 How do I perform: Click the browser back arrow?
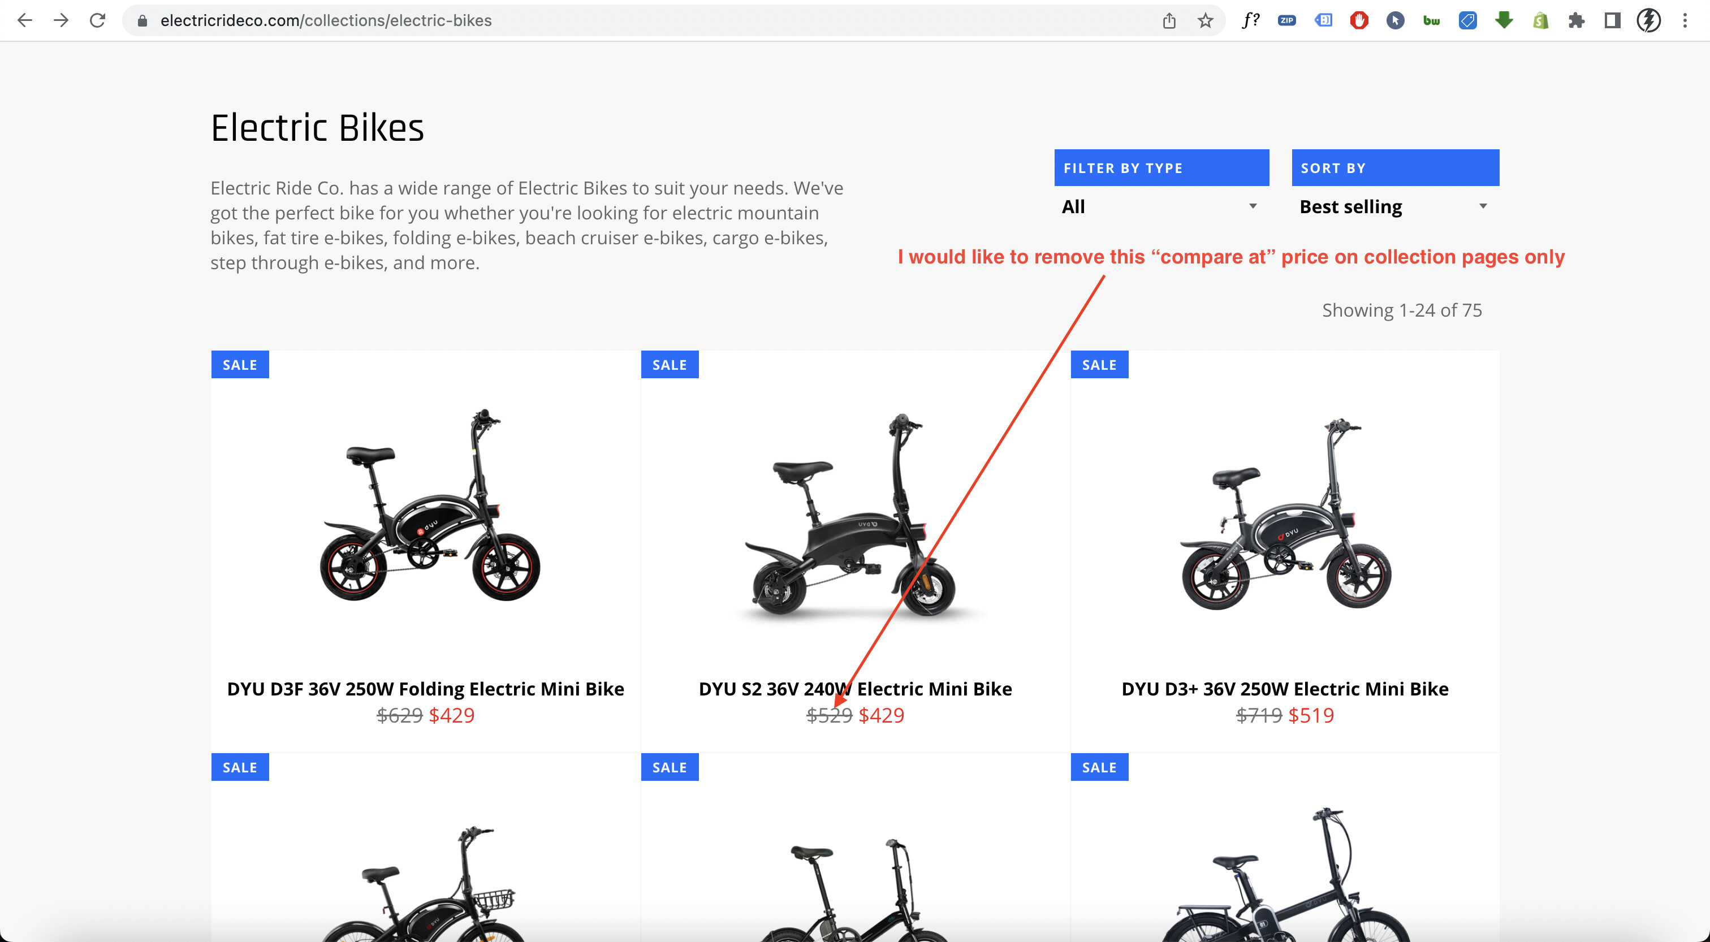pos(24,20)
